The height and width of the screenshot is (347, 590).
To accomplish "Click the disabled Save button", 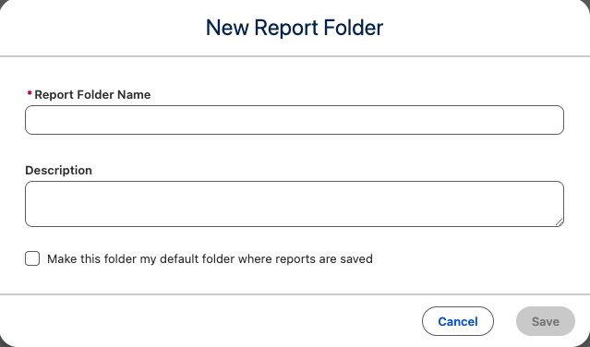I will tap(546, 321).
